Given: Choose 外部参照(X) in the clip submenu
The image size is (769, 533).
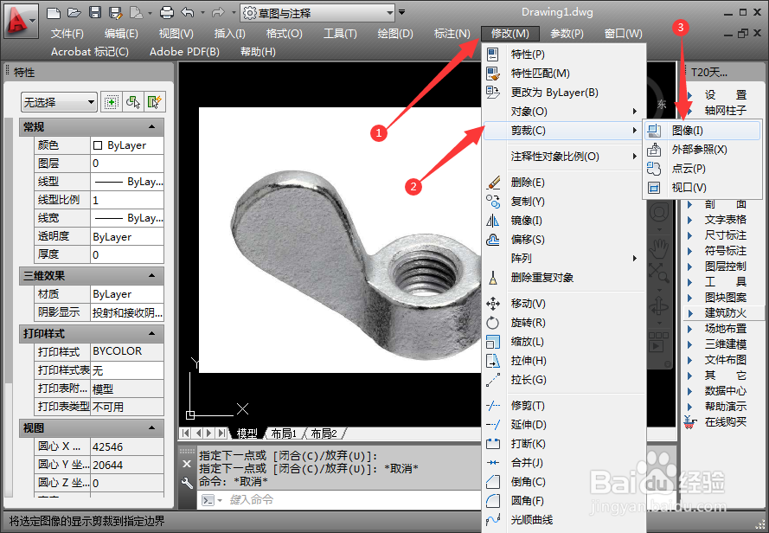Looking at the screenshot, I should (702, 149).
